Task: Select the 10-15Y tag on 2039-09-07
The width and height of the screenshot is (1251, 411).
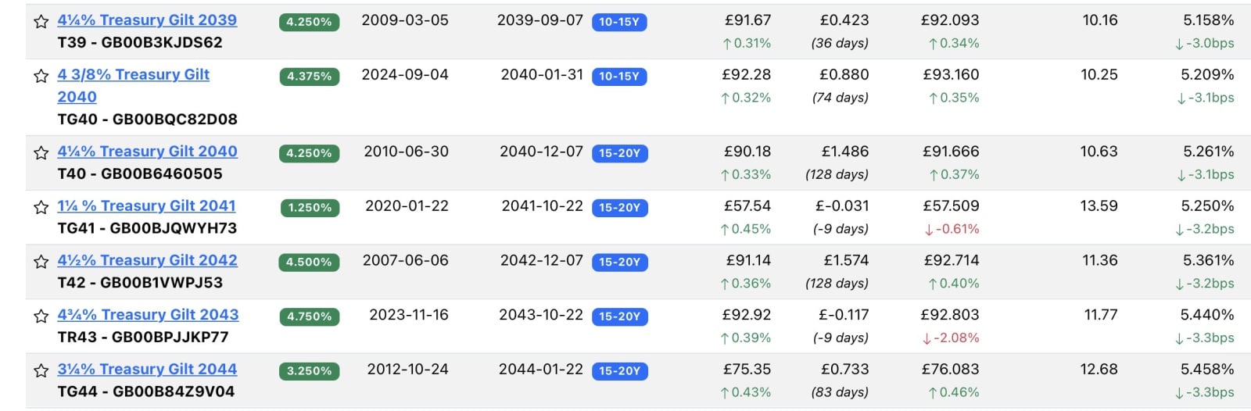Action: pyautogui.click(x=618, y=22)
